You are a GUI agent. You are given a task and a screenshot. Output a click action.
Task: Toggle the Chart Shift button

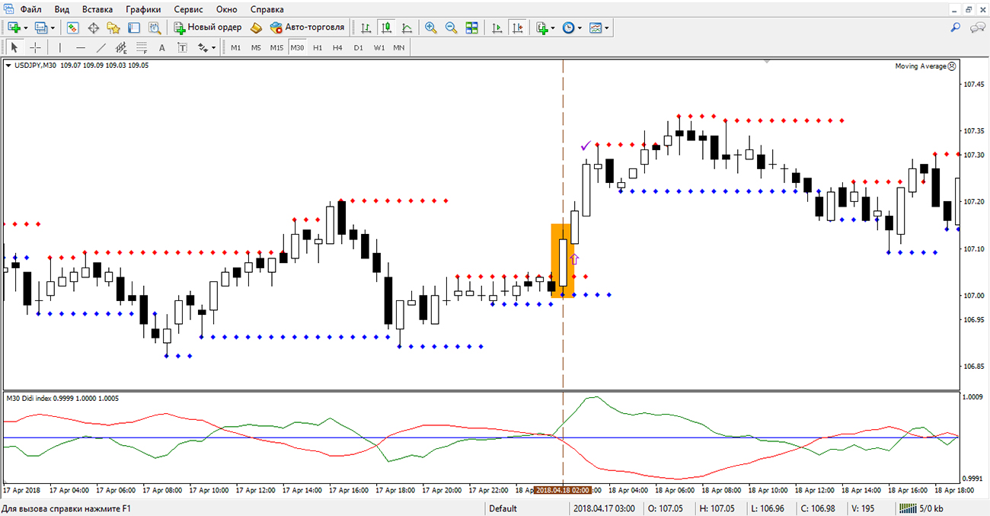coord(518,27)
